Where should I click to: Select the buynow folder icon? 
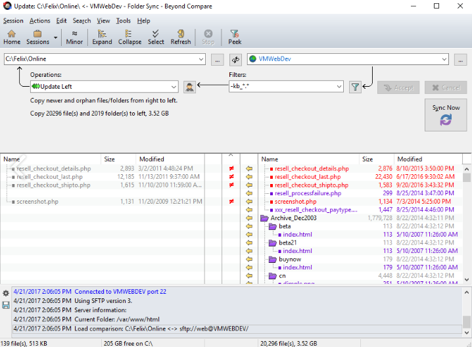coord(272,259)
